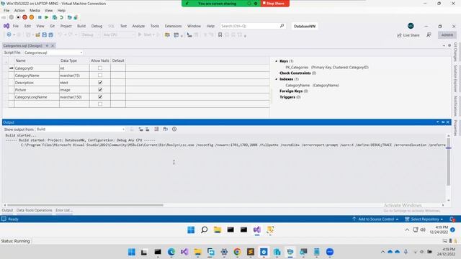
Task: Click the Live Share button
Action: click(408, 35)
